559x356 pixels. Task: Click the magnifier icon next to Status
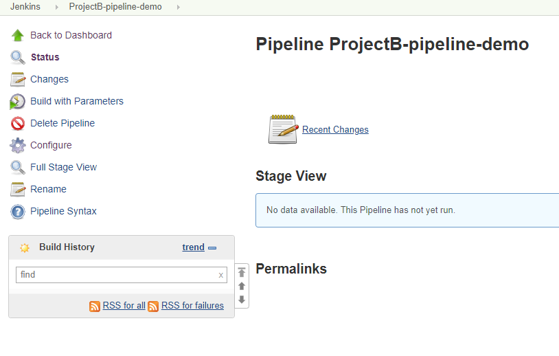pos(17,58)
